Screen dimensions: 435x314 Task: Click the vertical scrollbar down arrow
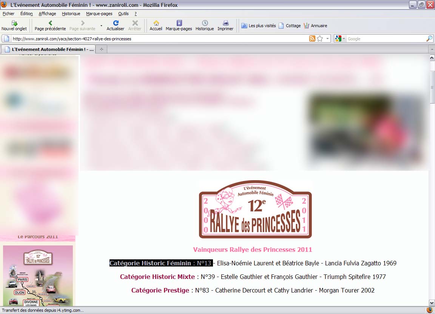coord(432,303)
